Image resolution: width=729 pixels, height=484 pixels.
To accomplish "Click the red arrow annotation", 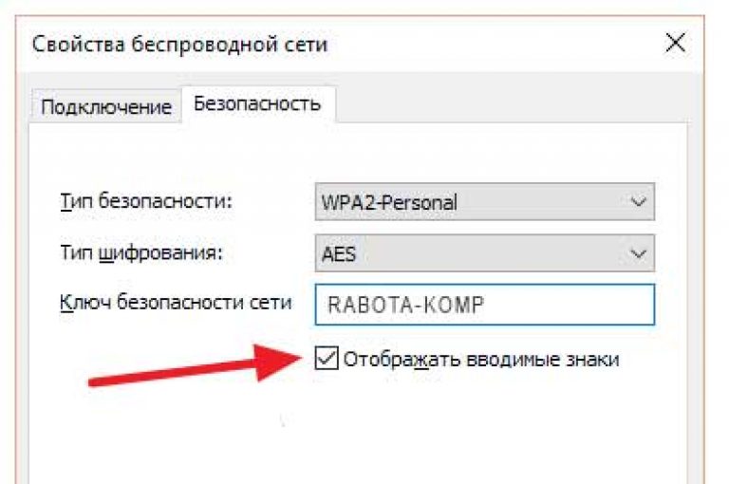I will 196,365.
